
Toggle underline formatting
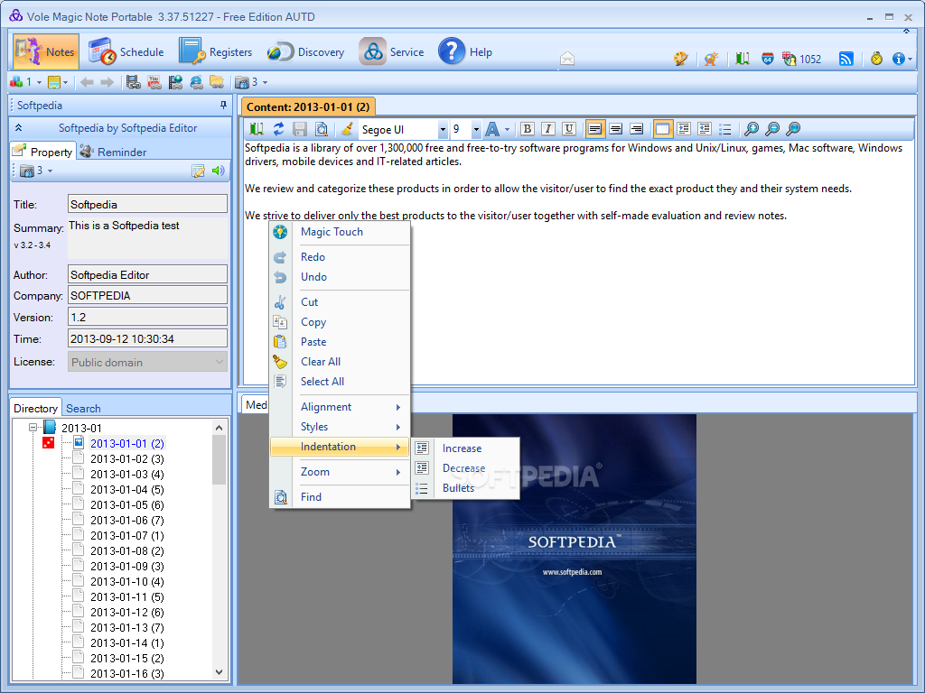point(569,128)
